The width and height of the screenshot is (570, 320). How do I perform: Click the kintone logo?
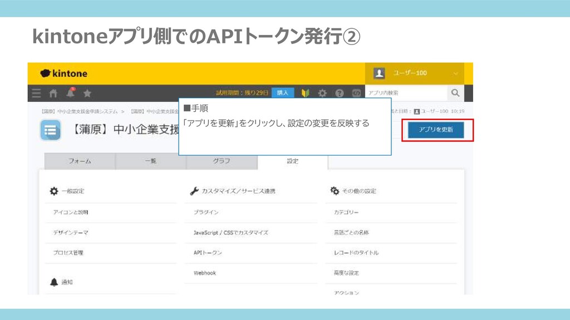coord(63,74)
